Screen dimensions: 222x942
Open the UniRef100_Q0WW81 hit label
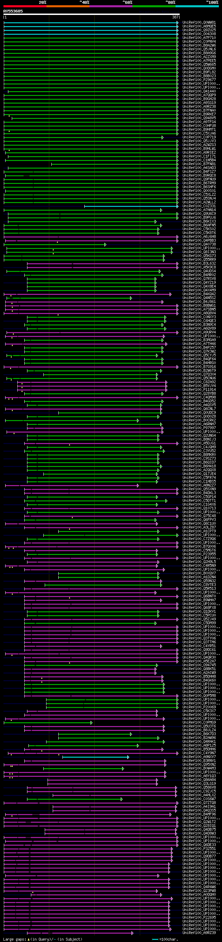tap(199, 23)
